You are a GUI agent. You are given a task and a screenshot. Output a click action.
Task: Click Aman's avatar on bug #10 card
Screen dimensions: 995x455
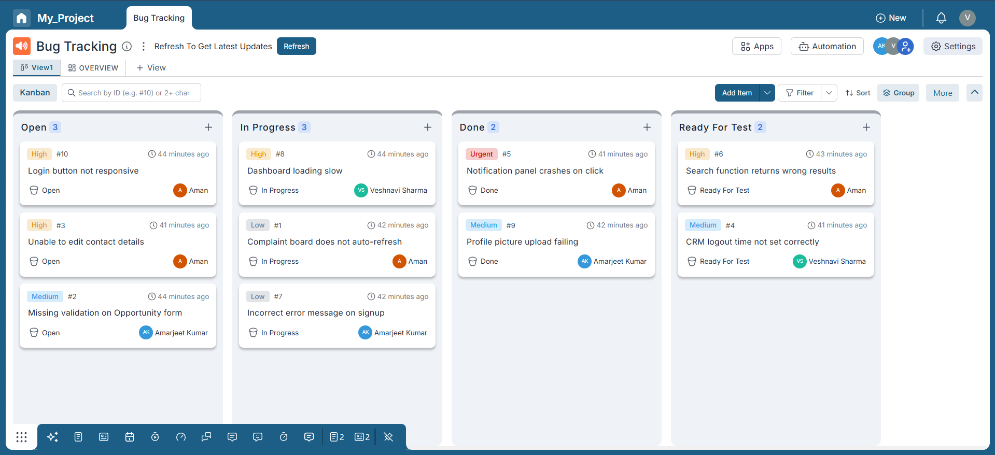[x=180, y=190]
